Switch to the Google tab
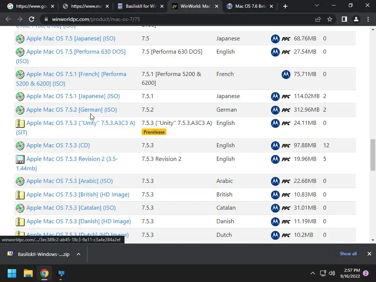This screenshot has height=282, width=376. coord(31,6)
